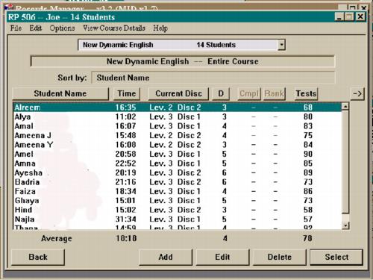Viewport: 373px width, 280px height.
Task: Click the Select button
Action: (x=336, y=257)
